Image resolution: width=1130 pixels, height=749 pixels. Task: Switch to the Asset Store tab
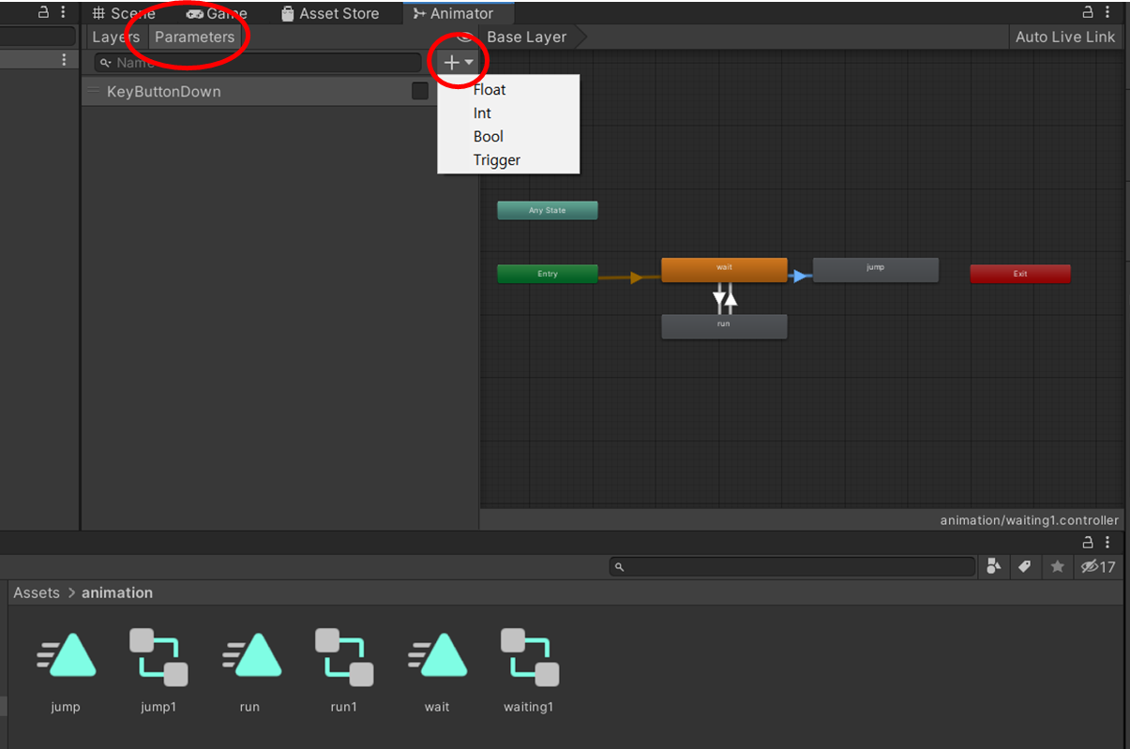tap(330, 13)
